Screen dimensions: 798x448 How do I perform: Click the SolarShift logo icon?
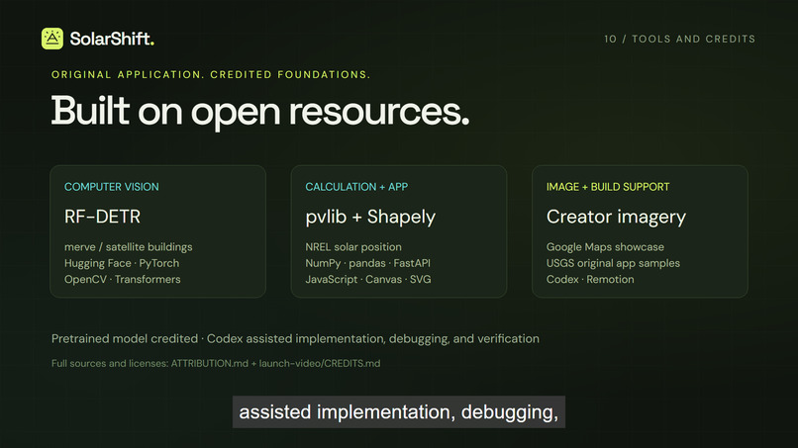point(52,39)
